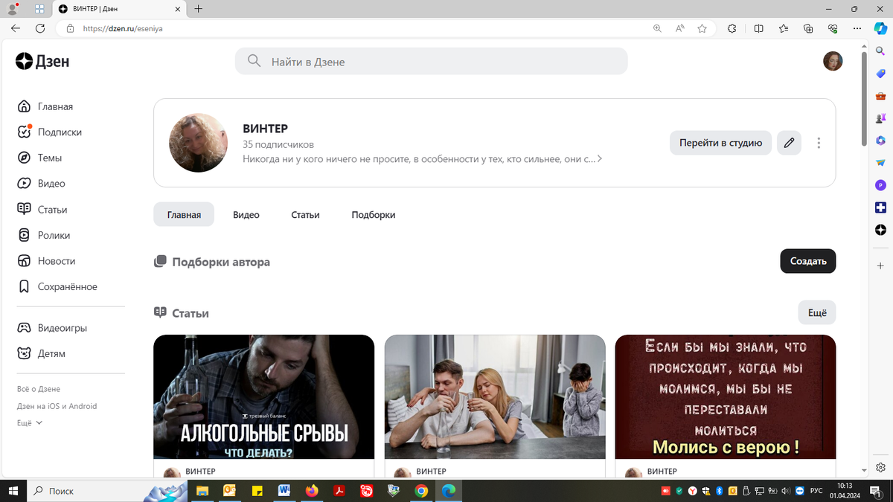Image resolution: width=893 pixels, height=502 pixels.
Task: Click the pencil edit profile icon
Action: click(x=789, y=143)
